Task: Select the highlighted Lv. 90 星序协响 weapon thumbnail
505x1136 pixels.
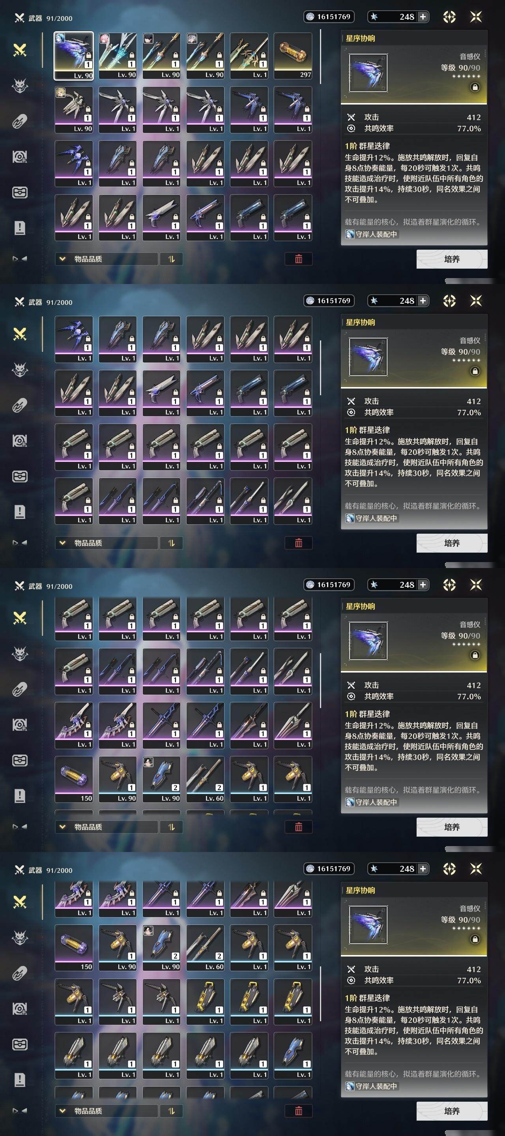Action: (x=74, y=56)
